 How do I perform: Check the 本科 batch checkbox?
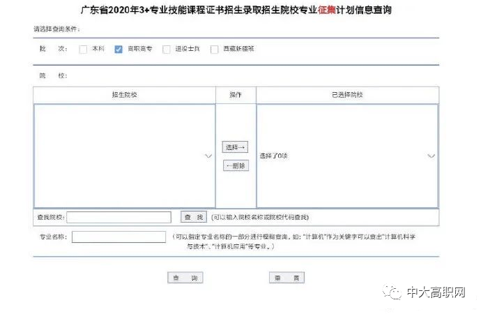[83, 49]
